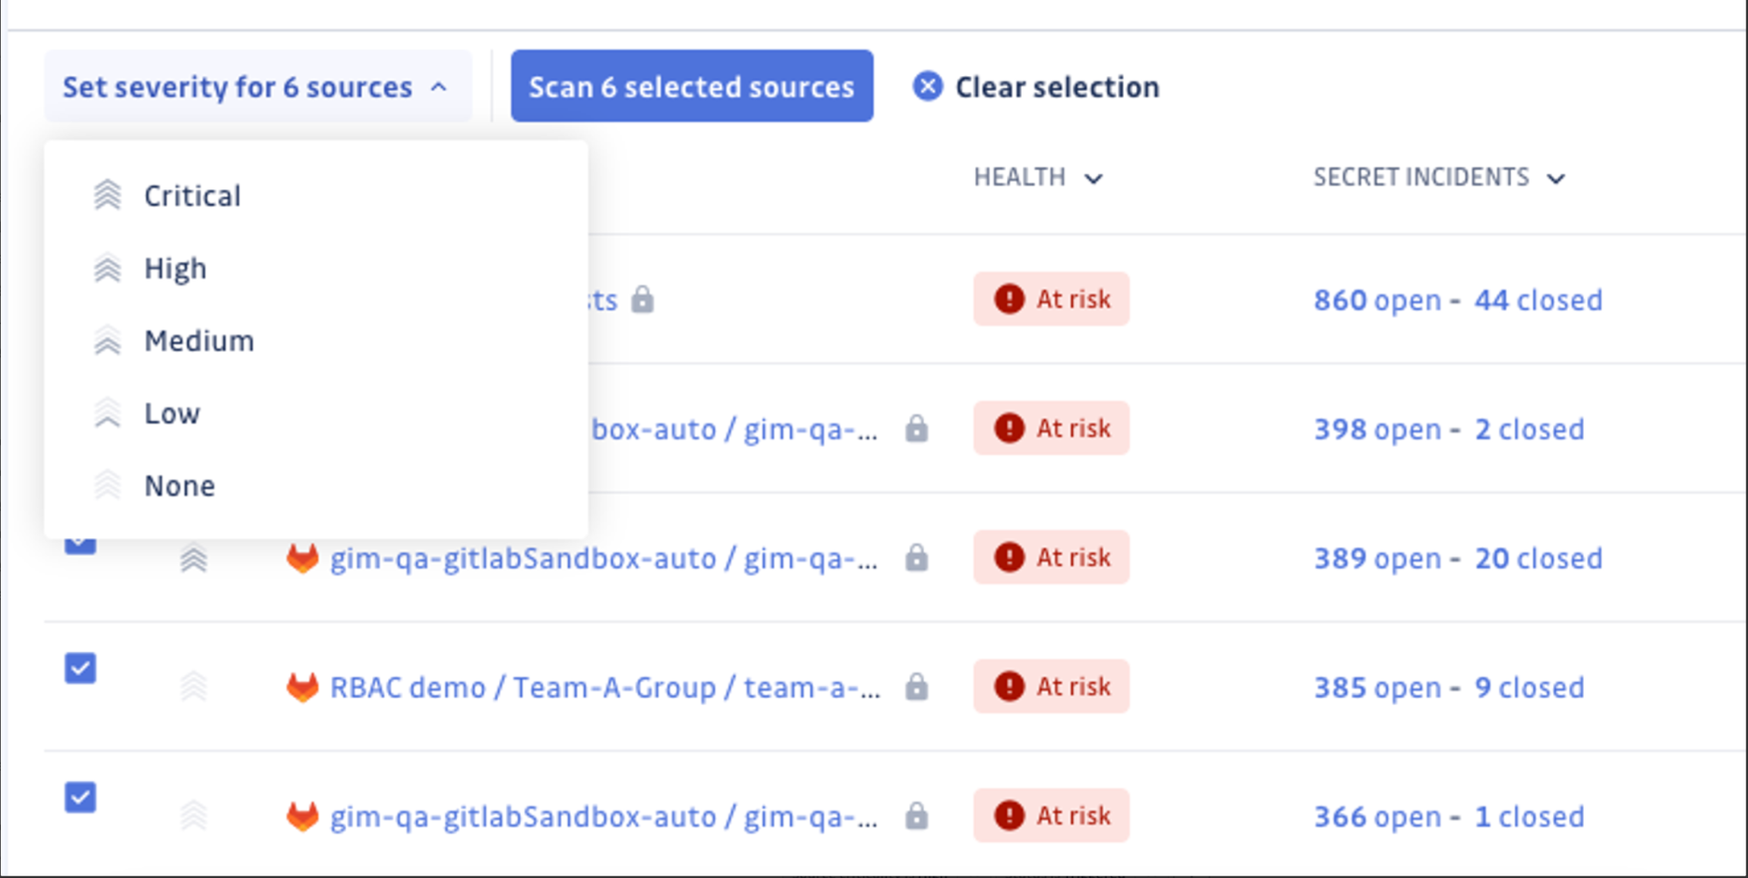Click the X icon beside Clear selection
The image size is (1748, 878).
click(x=927, y=86)
